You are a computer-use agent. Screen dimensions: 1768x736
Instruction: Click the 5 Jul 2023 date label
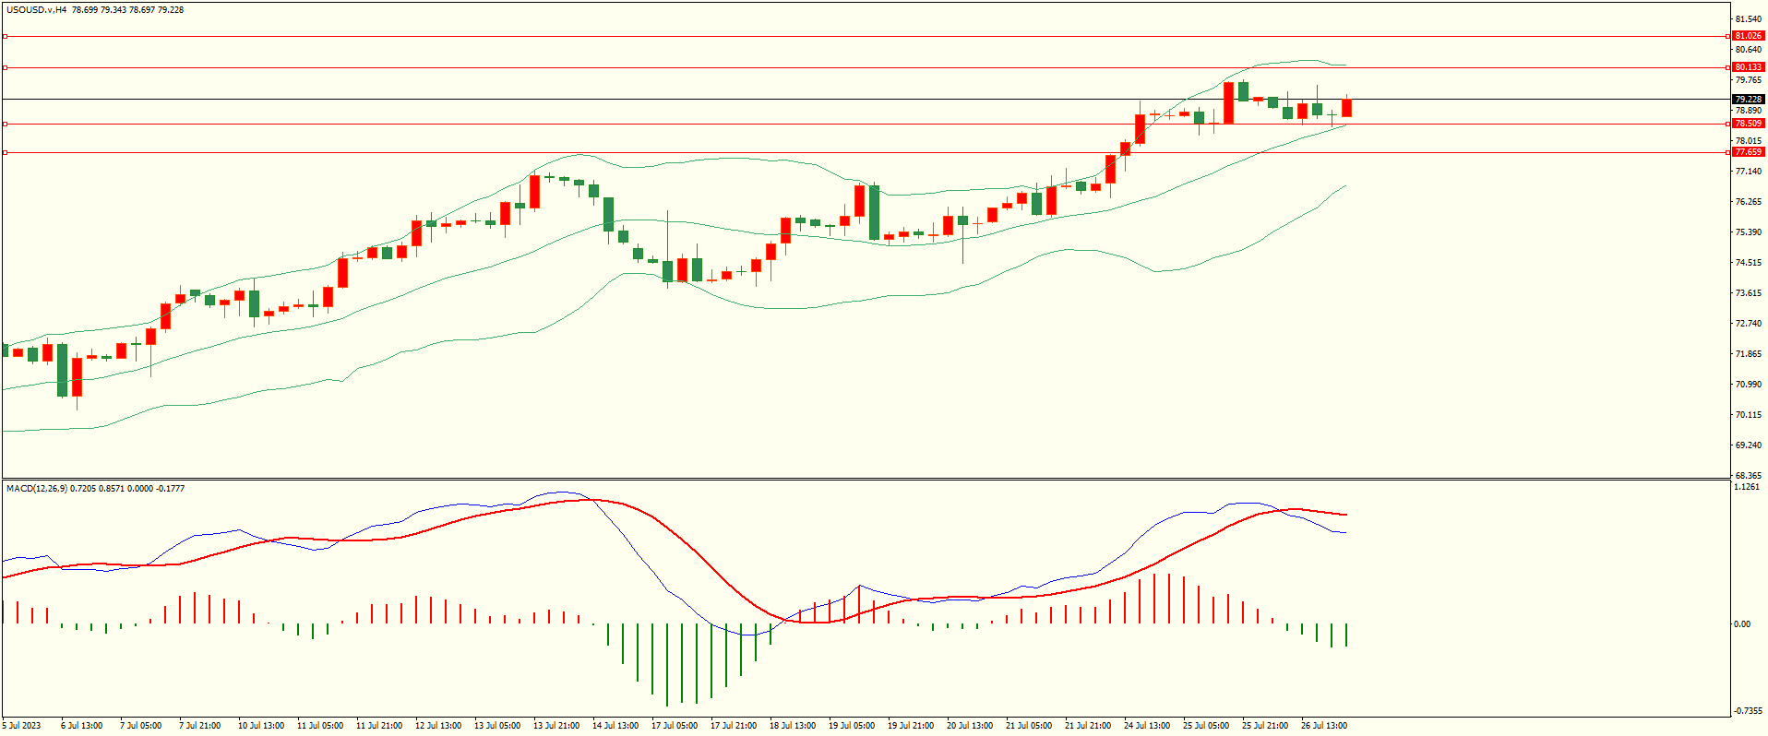(x=22, y=726)
